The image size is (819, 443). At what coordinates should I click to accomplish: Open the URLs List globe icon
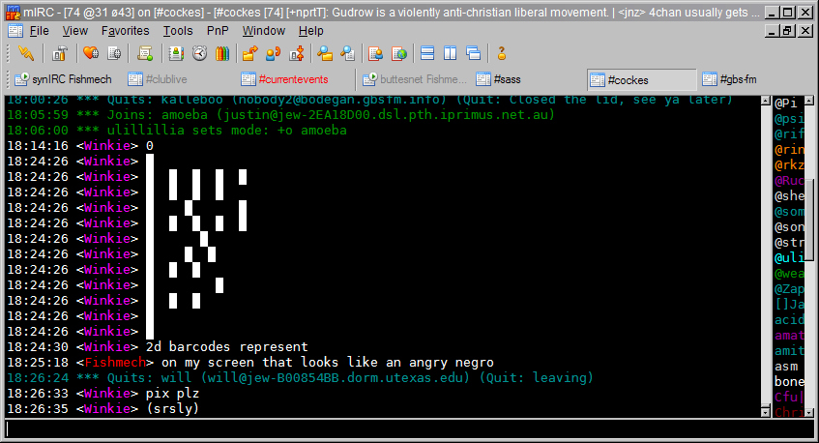point(399,53)
